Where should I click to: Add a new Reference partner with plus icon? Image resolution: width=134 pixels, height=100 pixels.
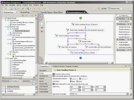tap(128, 24)
